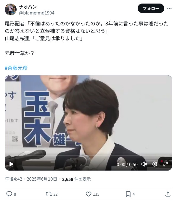Click the video frame to play

tap(89, 115)
